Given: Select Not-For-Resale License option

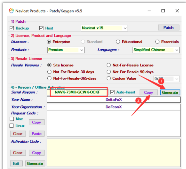Looking at the screenshot, I should coord(109,65).
